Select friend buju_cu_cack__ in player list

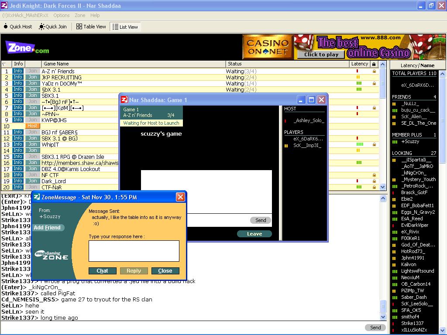click(418, 110)
